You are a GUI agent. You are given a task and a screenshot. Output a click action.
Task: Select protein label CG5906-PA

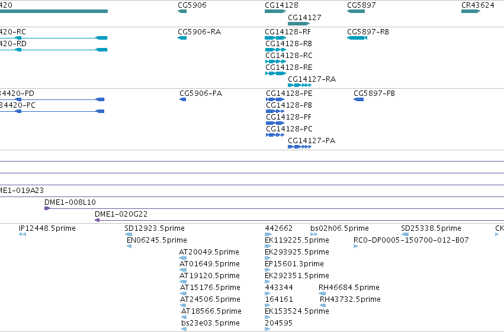[201, 94]
